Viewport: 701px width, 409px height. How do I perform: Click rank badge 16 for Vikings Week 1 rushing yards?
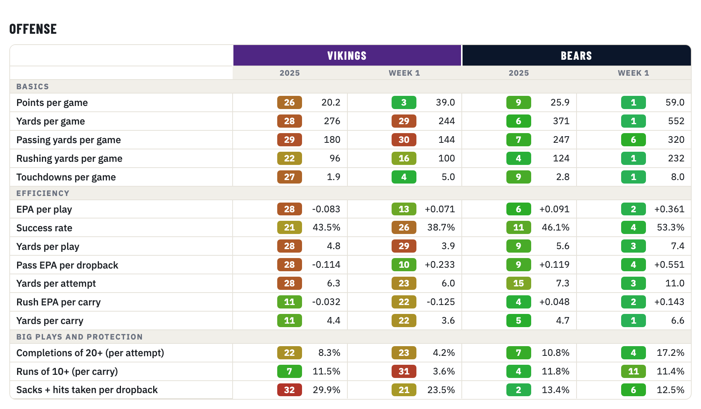(x=404, y=158)
